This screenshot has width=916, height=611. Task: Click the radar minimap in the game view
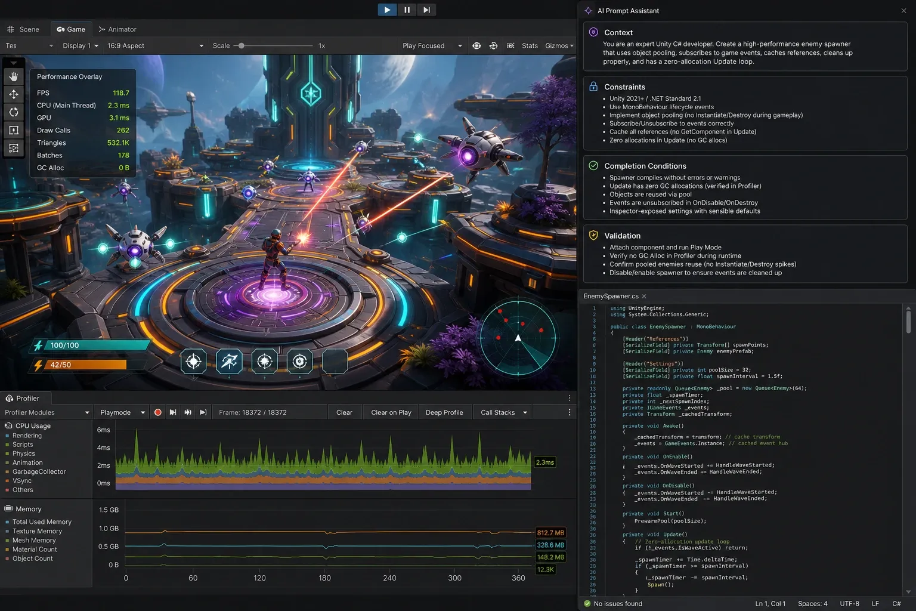tap(518, 338)
